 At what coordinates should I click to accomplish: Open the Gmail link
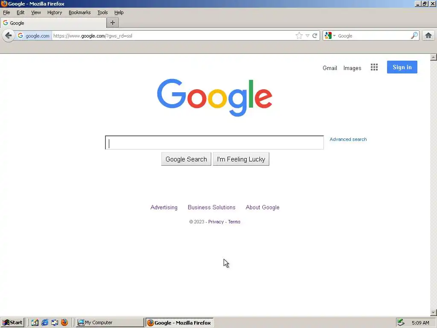tap(330, 68)
